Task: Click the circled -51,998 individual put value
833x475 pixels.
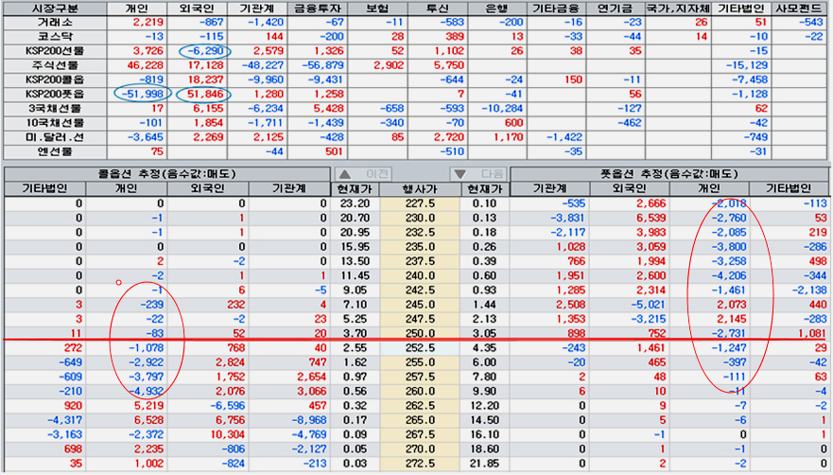Action: tap(142, 94)
